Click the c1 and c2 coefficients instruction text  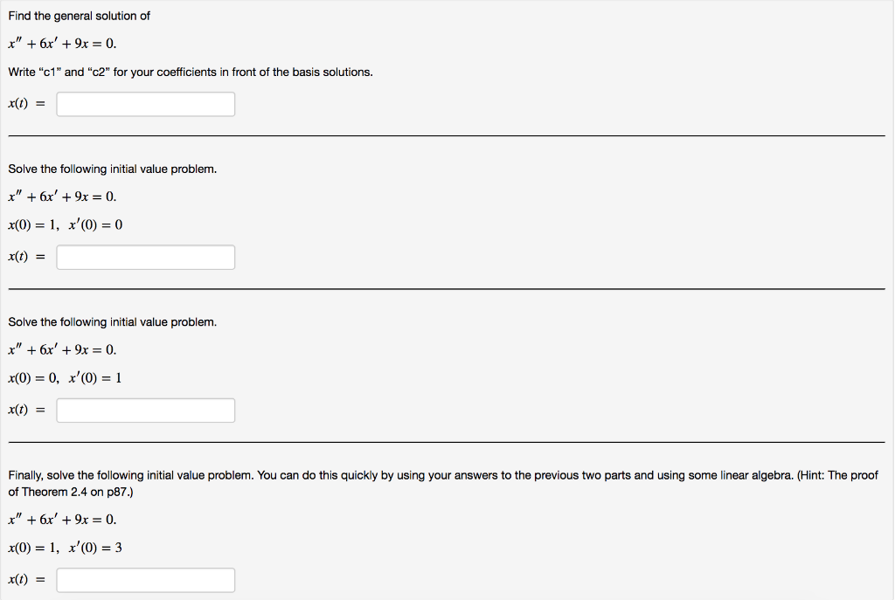(x=191, y=72)
